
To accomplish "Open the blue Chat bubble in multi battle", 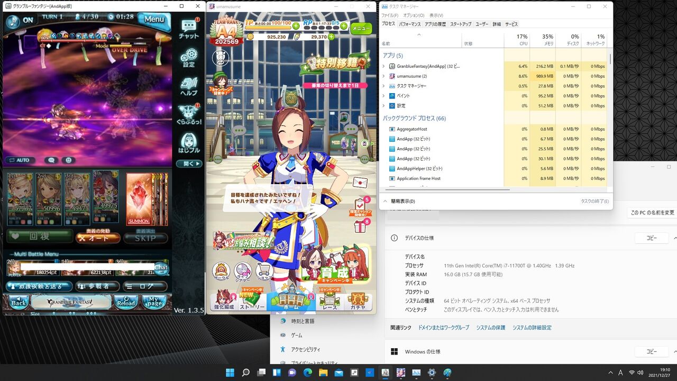I will (161, 268).
